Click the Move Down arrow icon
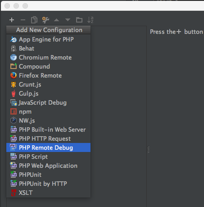The width and height of the screenshot is (204, 207). coord(68,20)
